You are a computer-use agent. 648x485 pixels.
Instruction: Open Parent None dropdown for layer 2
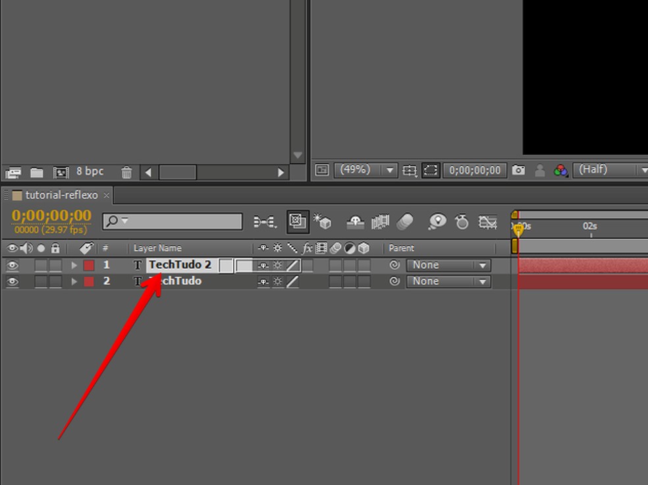click(x=449, y=281)
